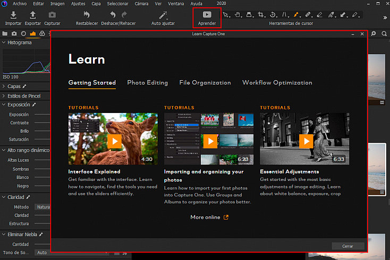Click the Capturar camera icon
Screen dimensions: 390x260
click(52, 15)
